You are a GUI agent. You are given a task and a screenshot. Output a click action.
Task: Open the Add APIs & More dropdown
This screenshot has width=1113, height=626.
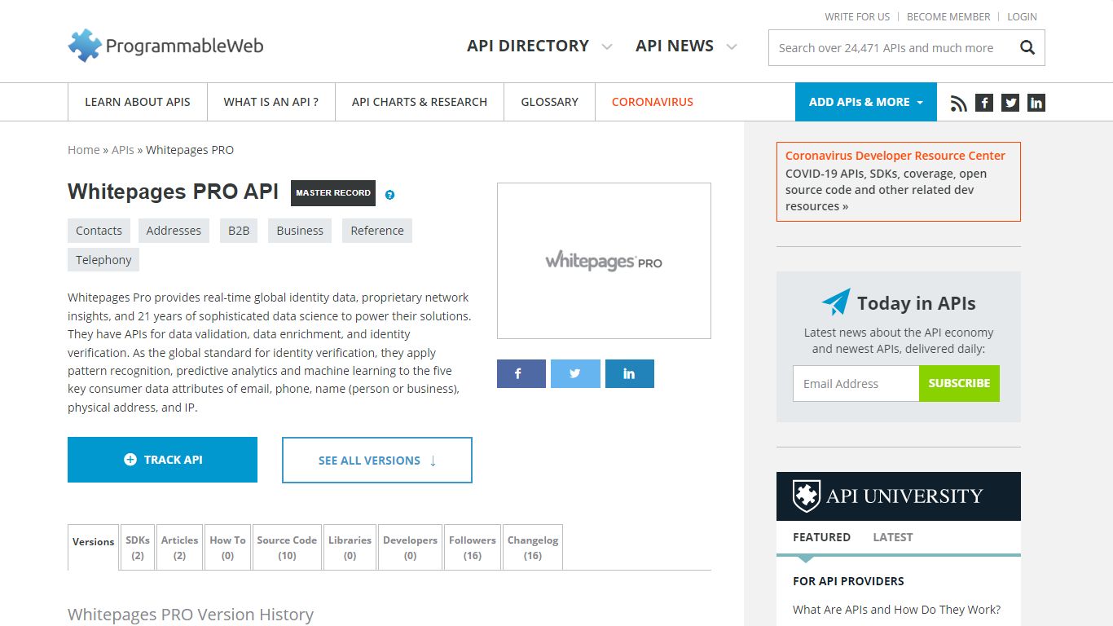point(866,102)
